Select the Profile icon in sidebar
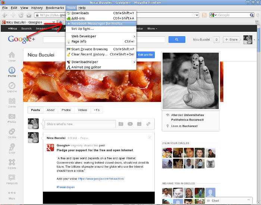 [12, 70]
